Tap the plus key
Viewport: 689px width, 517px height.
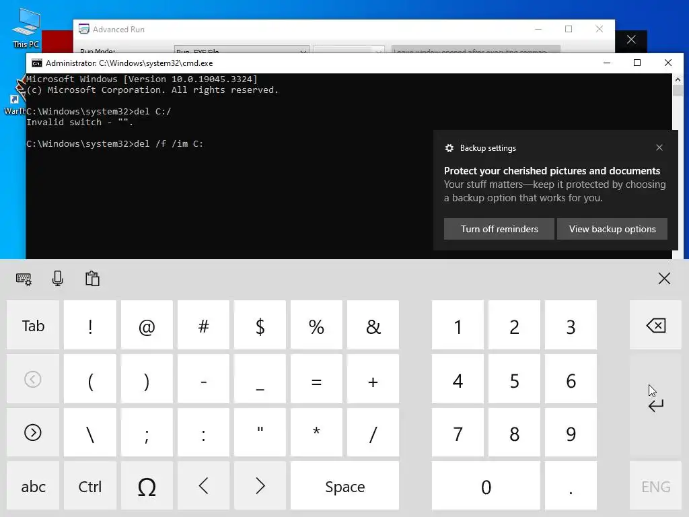373,379
